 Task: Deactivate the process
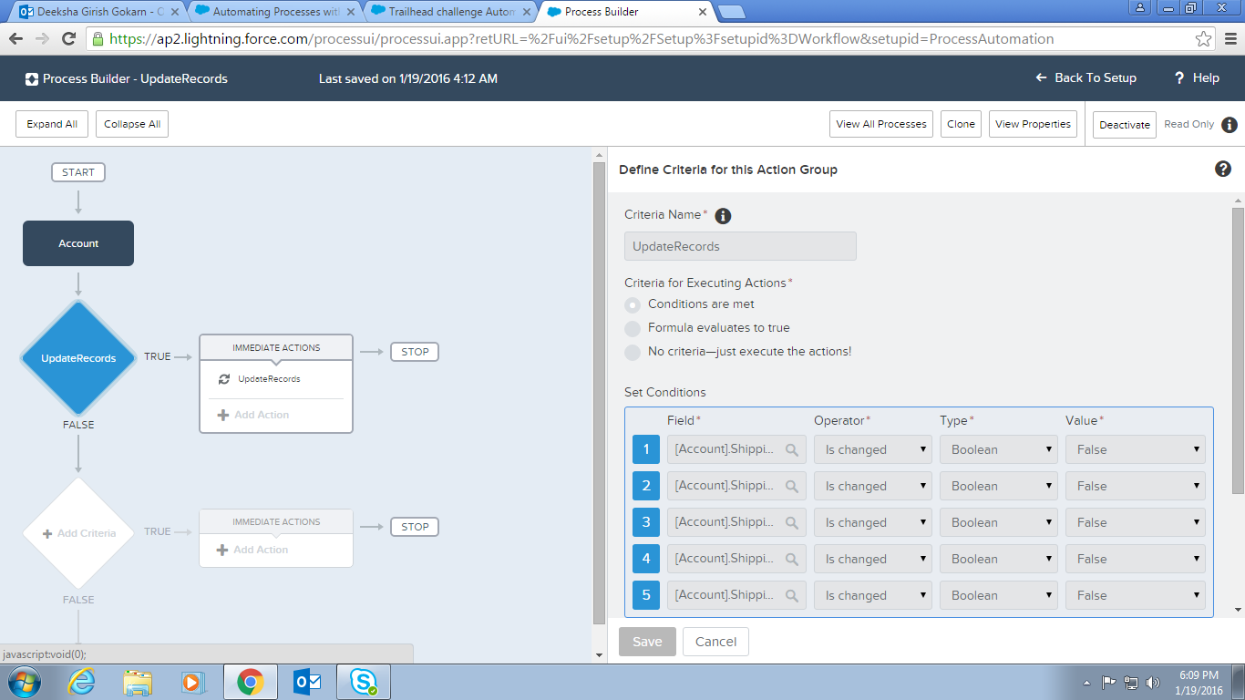click(1125, 125)
